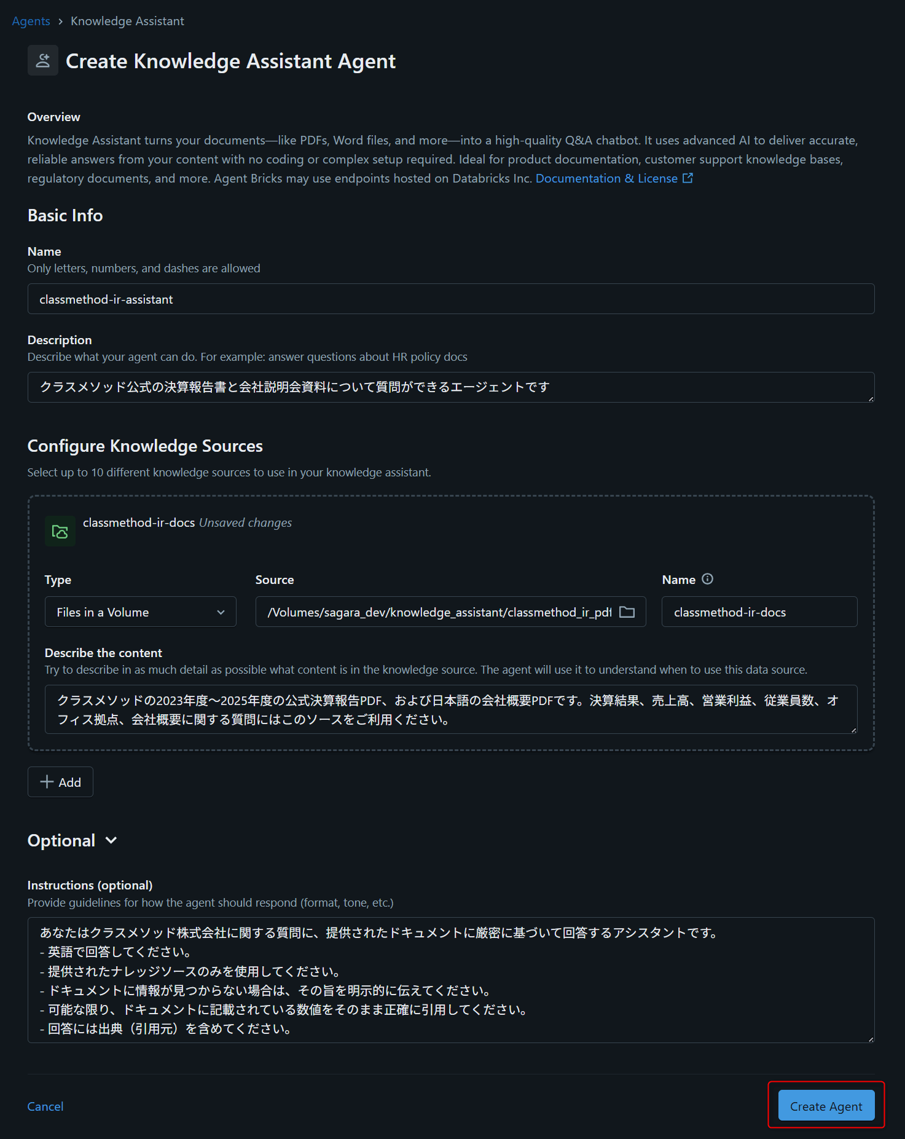Viewport: 905px width, 1139px height.
Task: Click the plus icon on the Add button
Action: tap(47, 782)
